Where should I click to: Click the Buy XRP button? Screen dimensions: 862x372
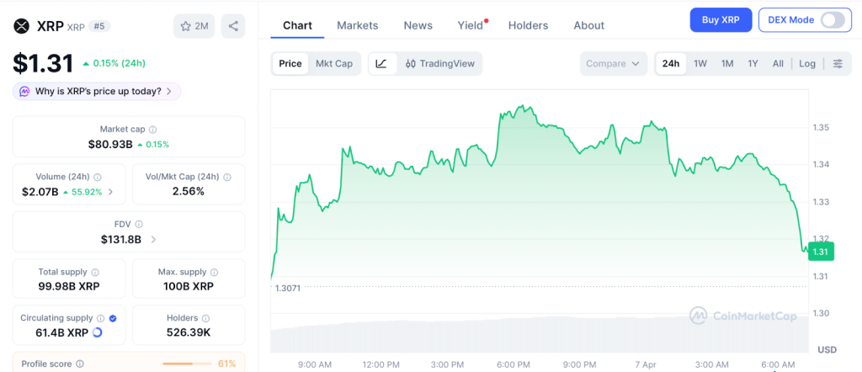tap(721, 19)
